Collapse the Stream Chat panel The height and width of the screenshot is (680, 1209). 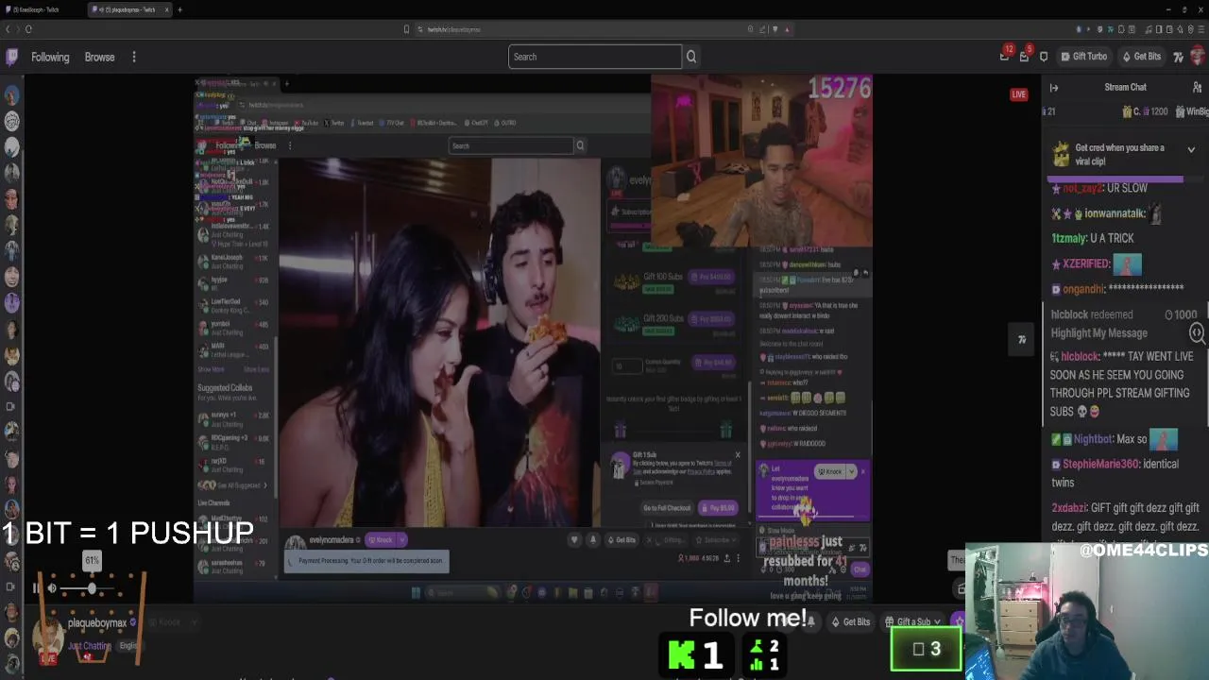point(1054,88)
